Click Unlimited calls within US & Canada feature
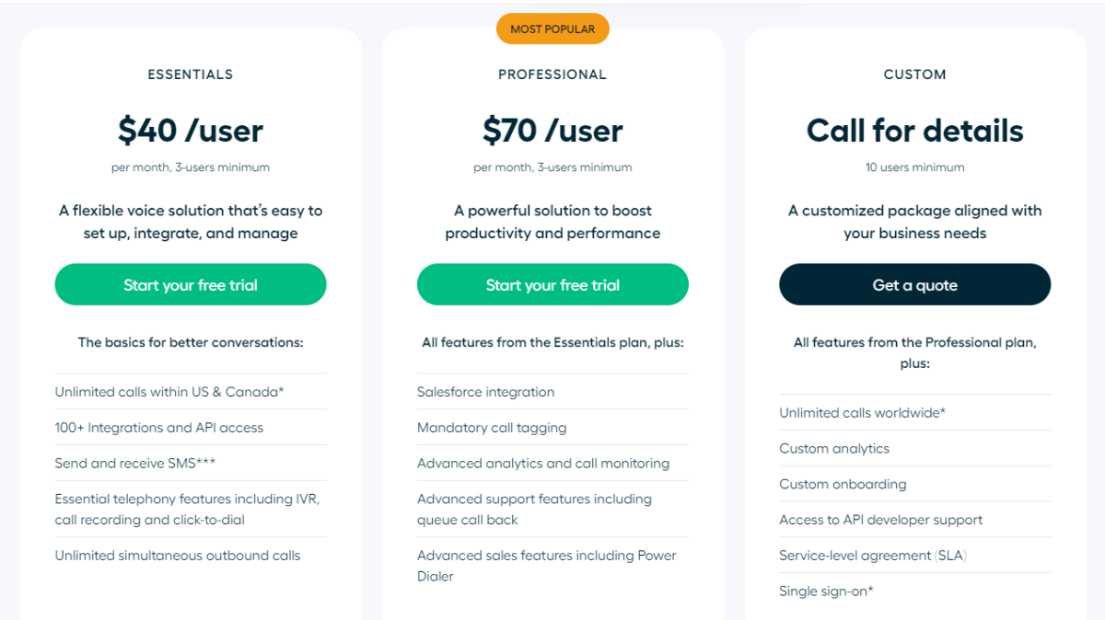Image resolution: width=1105 pixels, height=620 pixels. [169, 392]
